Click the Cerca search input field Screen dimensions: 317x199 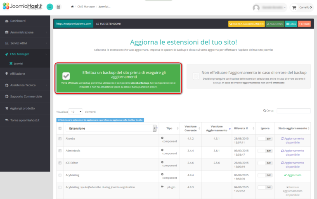pyautogui.click(x=293, y=111)
